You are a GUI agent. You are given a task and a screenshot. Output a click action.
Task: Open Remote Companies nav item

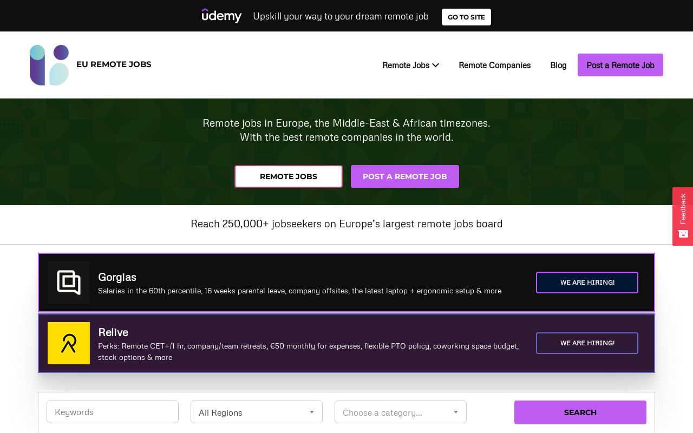click(x=495, y=65)
